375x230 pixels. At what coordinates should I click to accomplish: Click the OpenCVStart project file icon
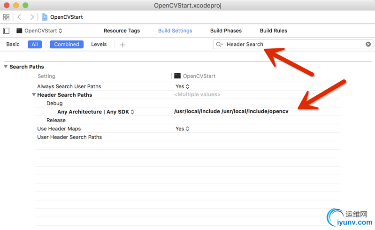coord(45,17)
